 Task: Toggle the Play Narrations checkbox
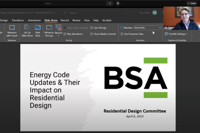[x=65, y=34]
